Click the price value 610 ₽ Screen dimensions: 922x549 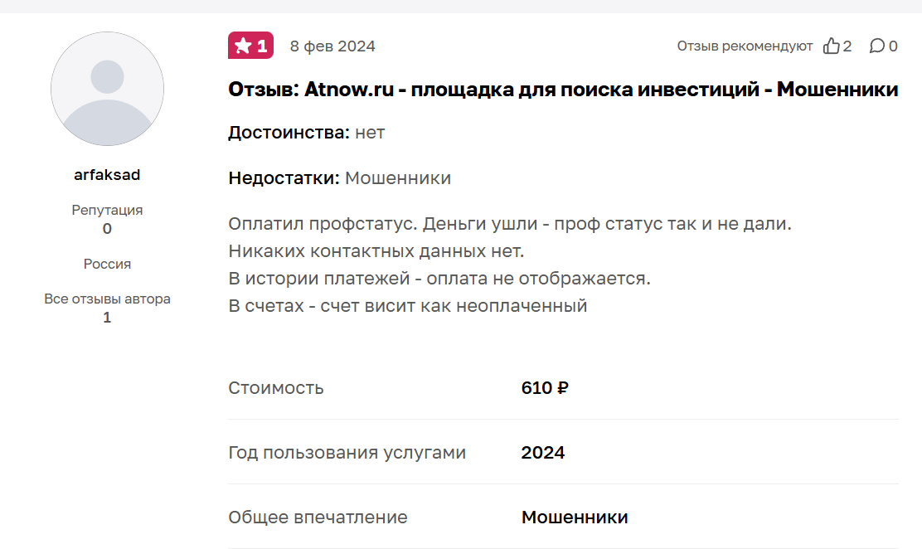click(x=545, y=388)
